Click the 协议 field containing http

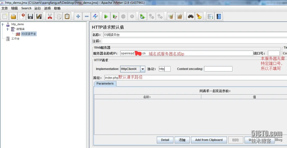(165, 69)
